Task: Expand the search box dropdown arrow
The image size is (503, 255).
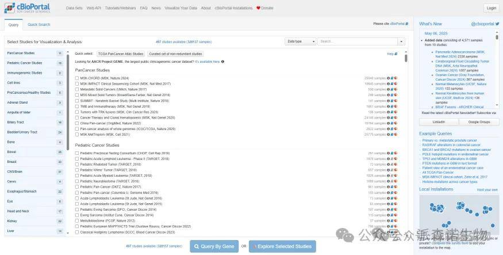Action: coord(401,41)
